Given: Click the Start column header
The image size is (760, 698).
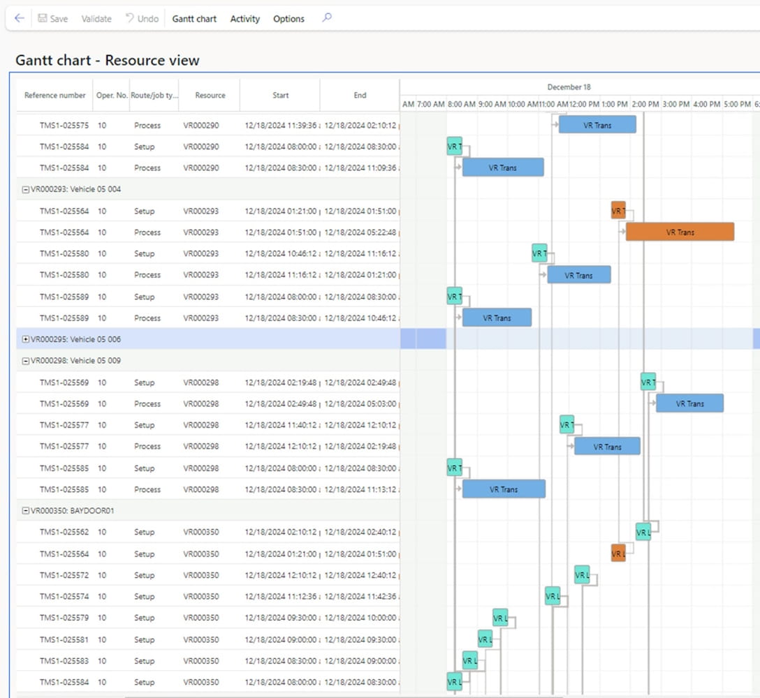Looking at the screenshot, I should pyautogui.click(x=280, y=96).
